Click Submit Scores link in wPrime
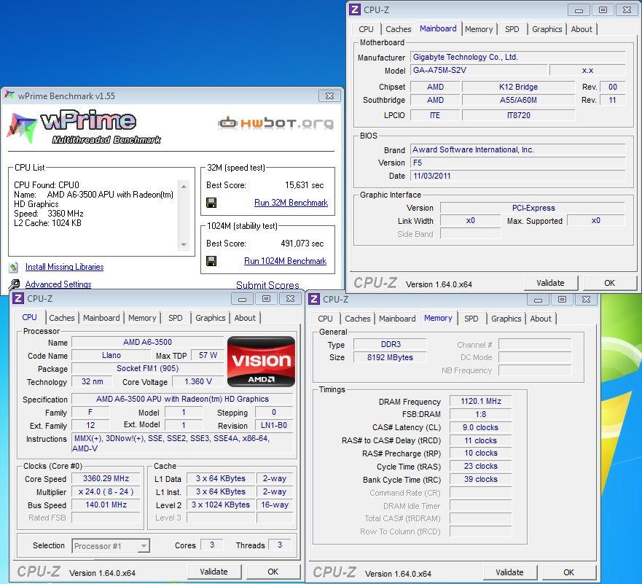Screen dimensions: 642x584 (267, 285)
